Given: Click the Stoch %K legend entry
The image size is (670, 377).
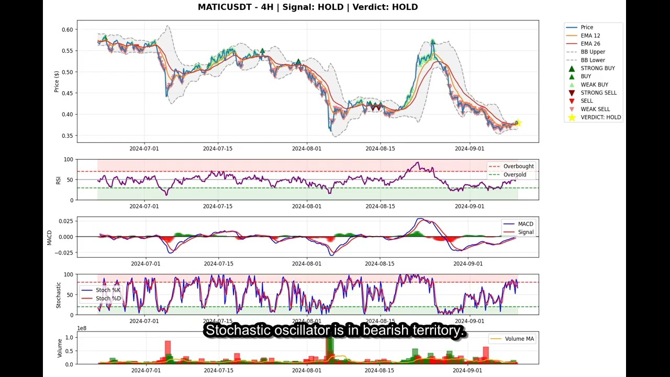Looking at the screenshot, I should (x=101, y=290).
